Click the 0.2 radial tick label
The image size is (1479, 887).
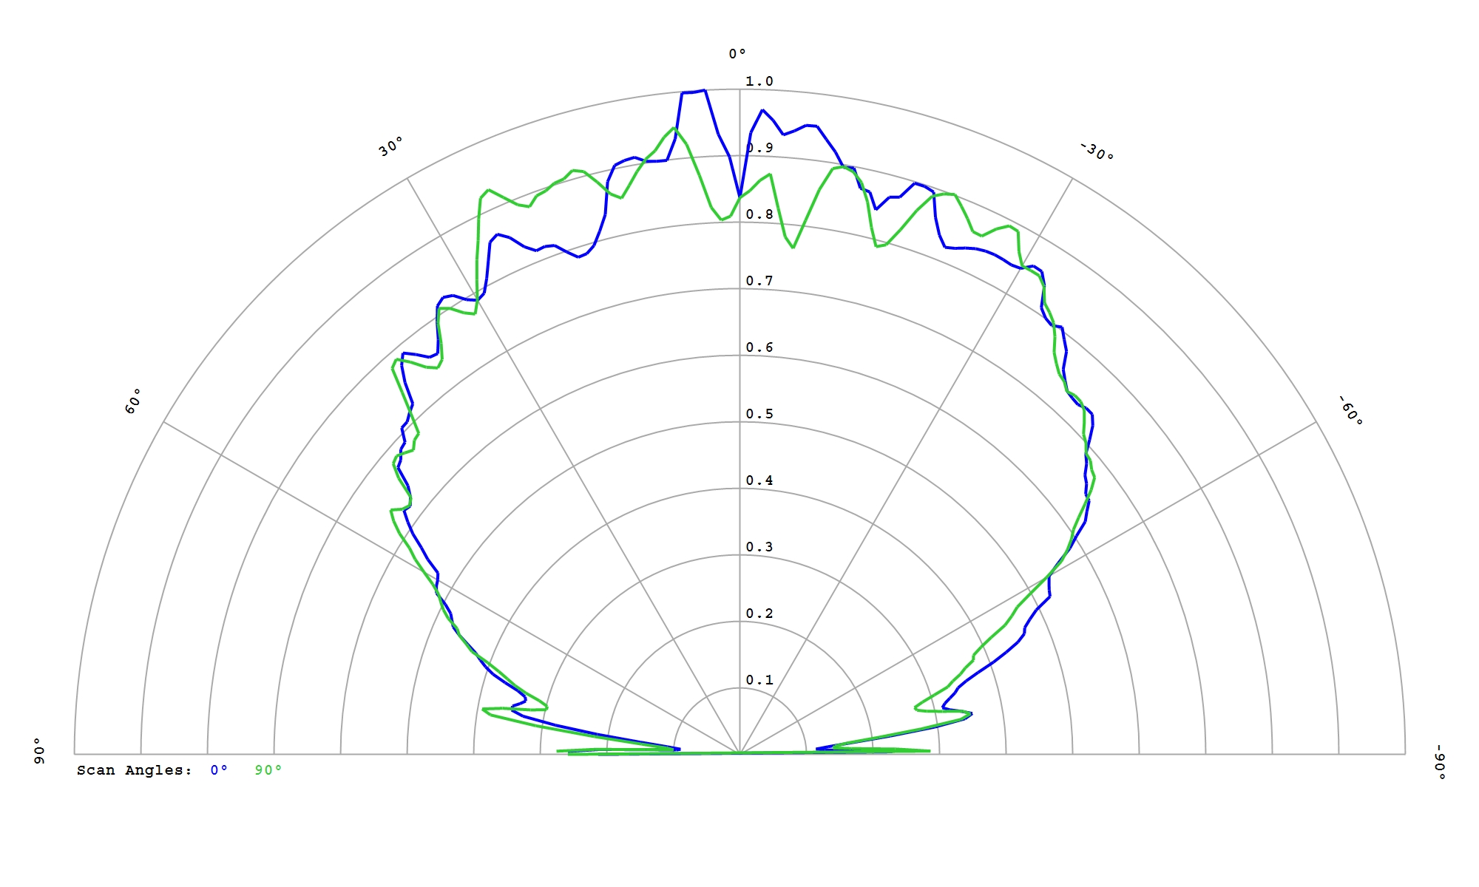(759, 614)
